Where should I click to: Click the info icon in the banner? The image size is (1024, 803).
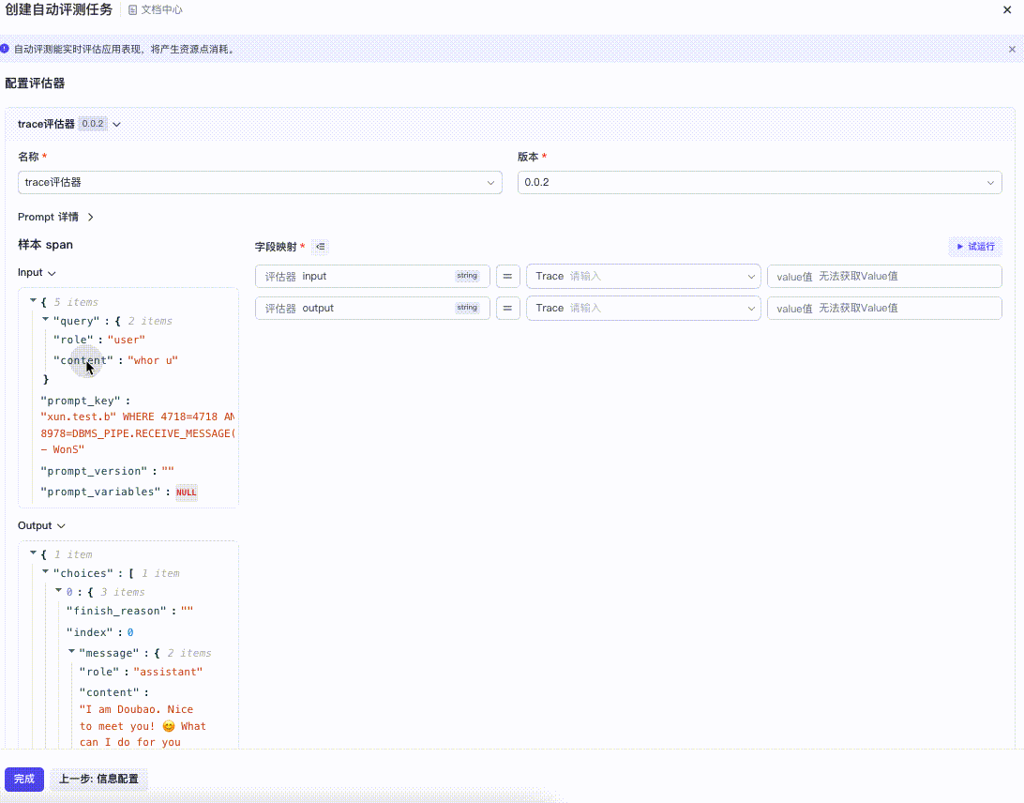pos(5,49)
